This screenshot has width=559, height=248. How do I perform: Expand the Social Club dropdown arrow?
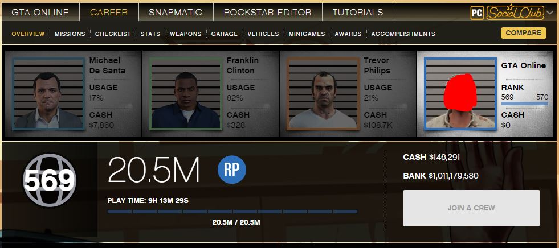[550, 13]
